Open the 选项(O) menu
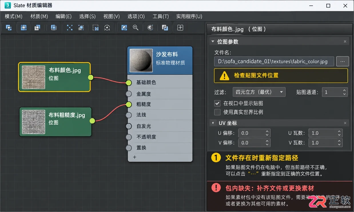 136,16
